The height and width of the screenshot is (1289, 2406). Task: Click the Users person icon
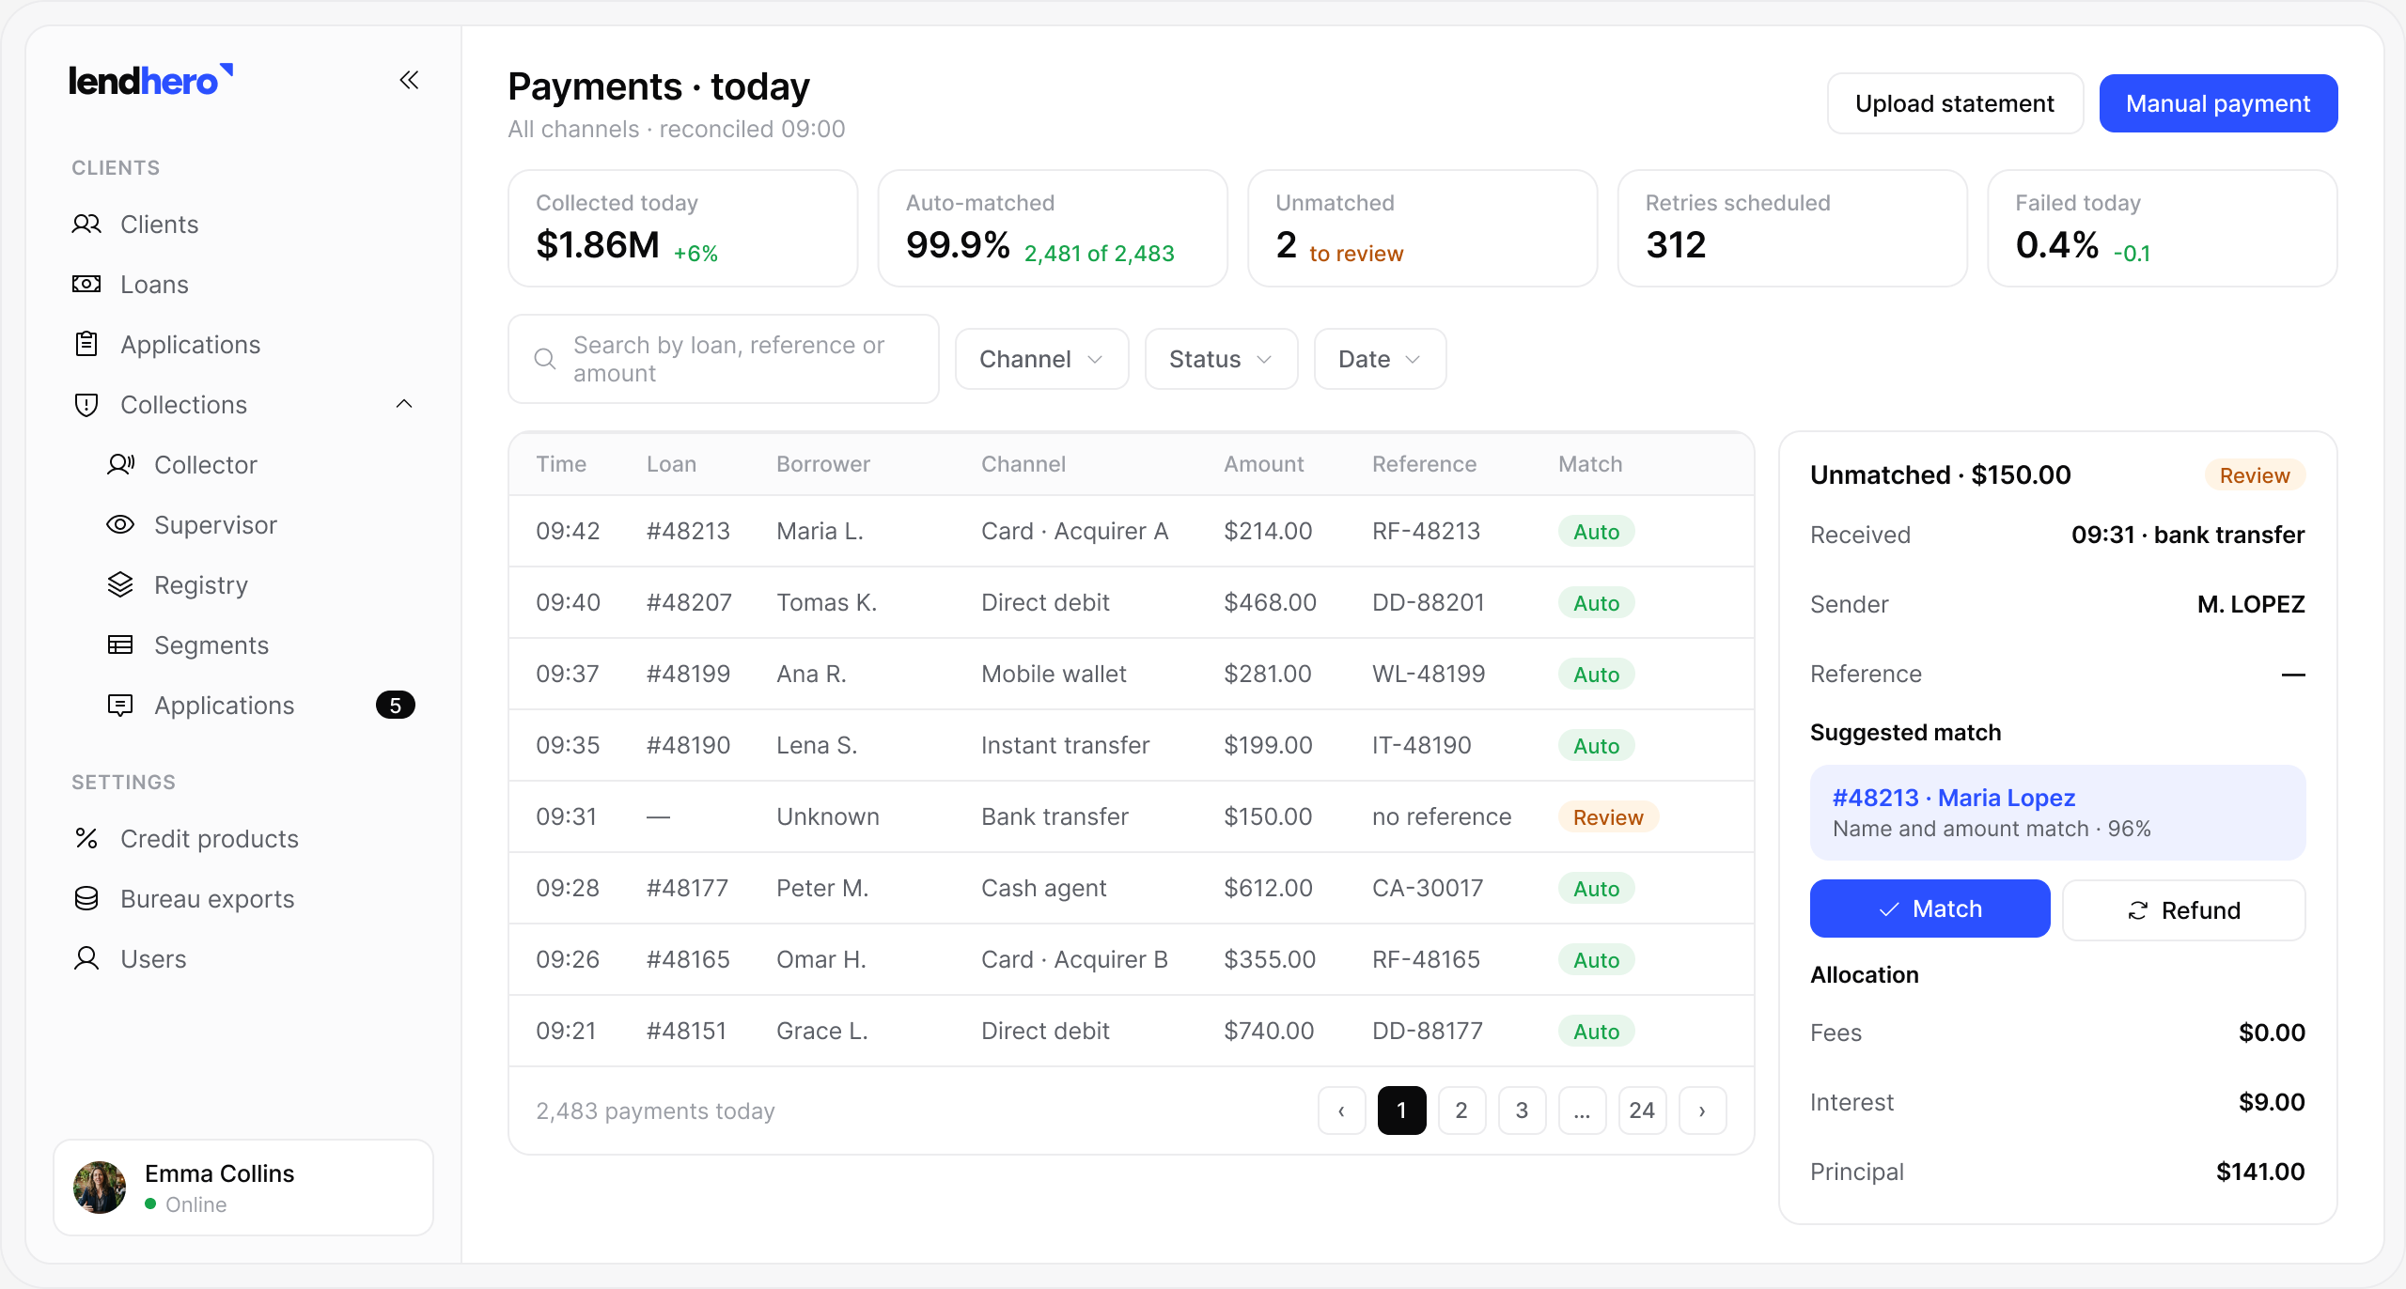tap(86, 958)
